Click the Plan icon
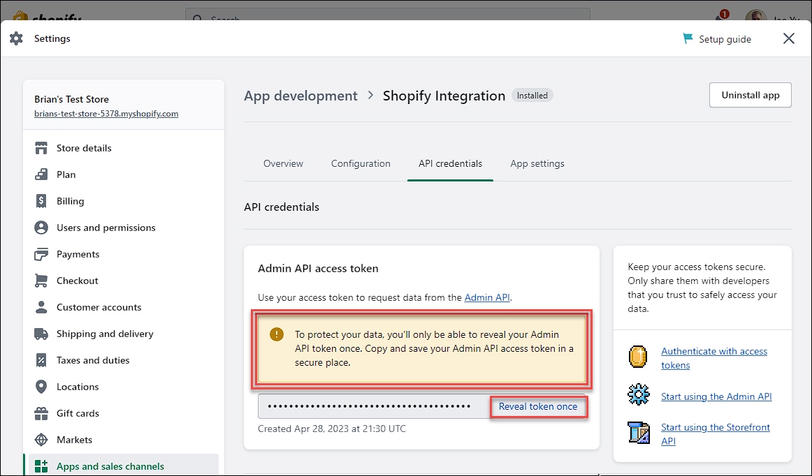Screen dimensions: 812x476 click(41, 174)
